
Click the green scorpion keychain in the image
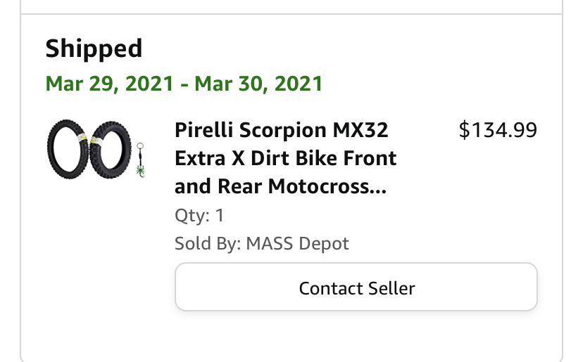[x=140, y=160]
